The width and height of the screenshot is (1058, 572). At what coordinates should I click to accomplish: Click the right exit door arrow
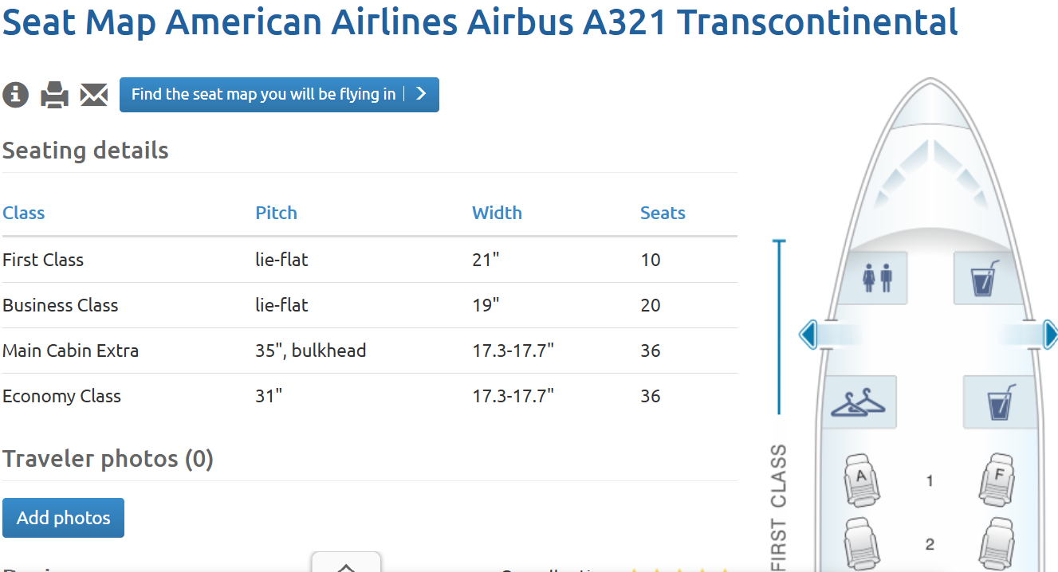click(x=1050, y=334)
